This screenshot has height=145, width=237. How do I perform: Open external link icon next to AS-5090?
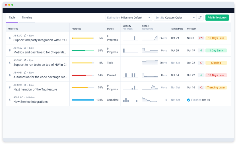point(25,60)
